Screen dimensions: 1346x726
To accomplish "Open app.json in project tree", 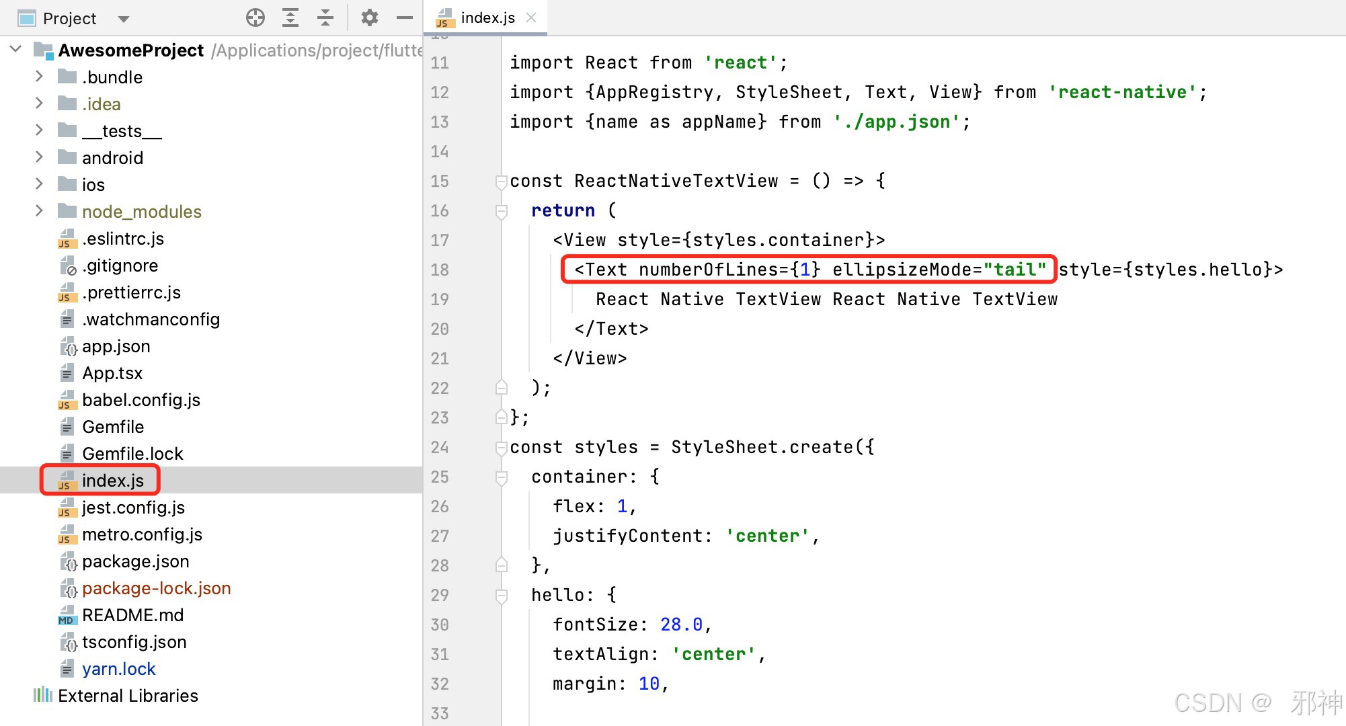I will [116, 346].
